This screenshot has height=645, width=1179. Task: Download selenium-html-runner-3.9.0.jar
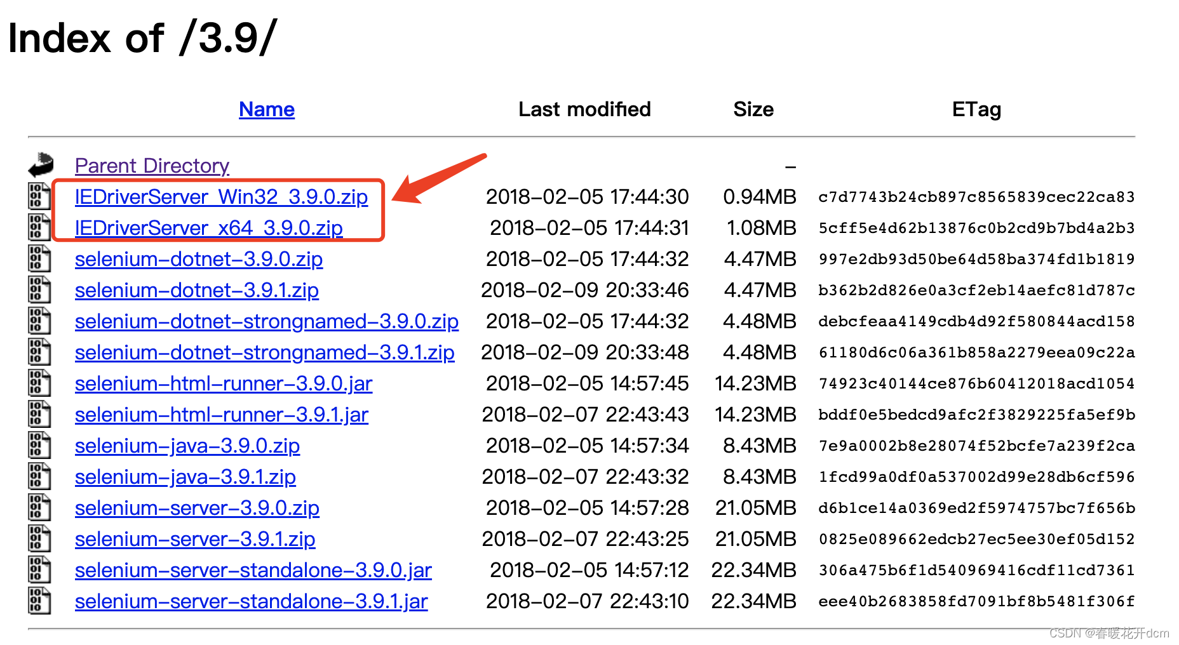[224, 383]
